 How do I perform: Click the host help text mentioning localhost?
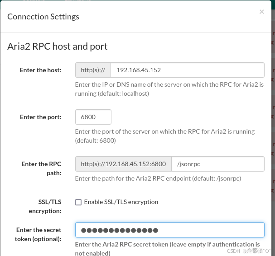click(x=169, y=89)
